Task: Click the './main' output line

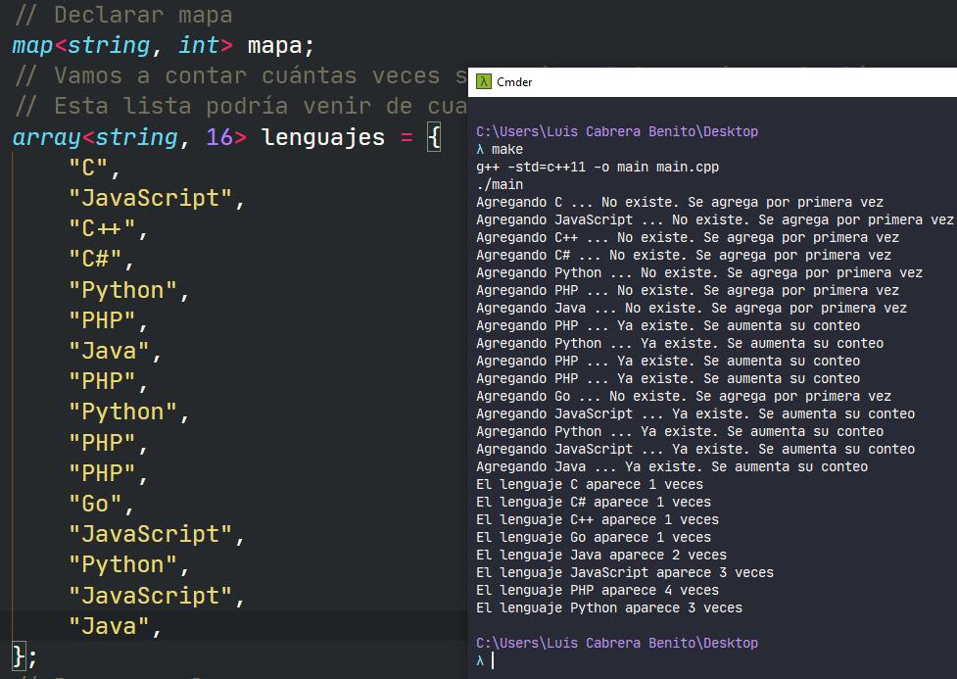Action: (500, 184)
